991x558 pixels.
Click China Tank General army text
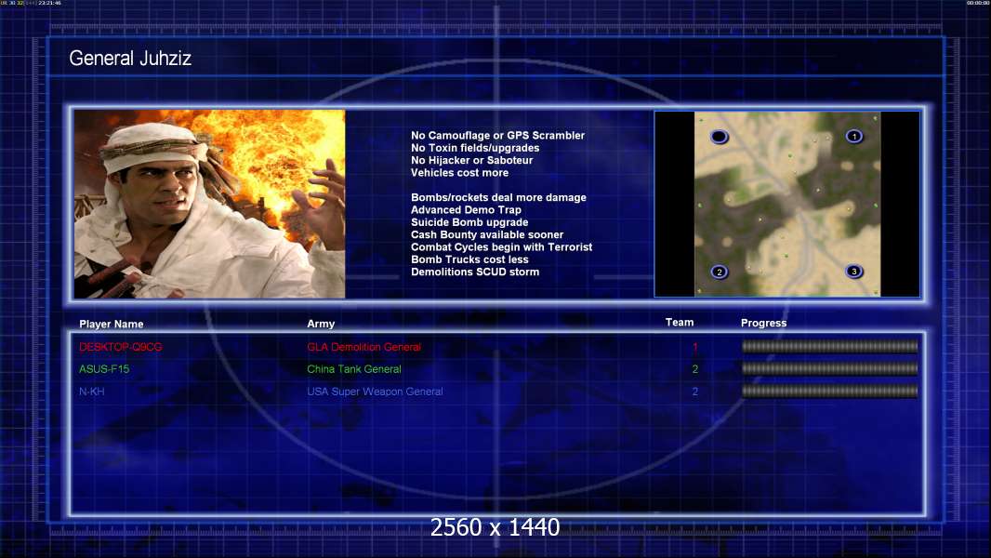tap(354, 369)
